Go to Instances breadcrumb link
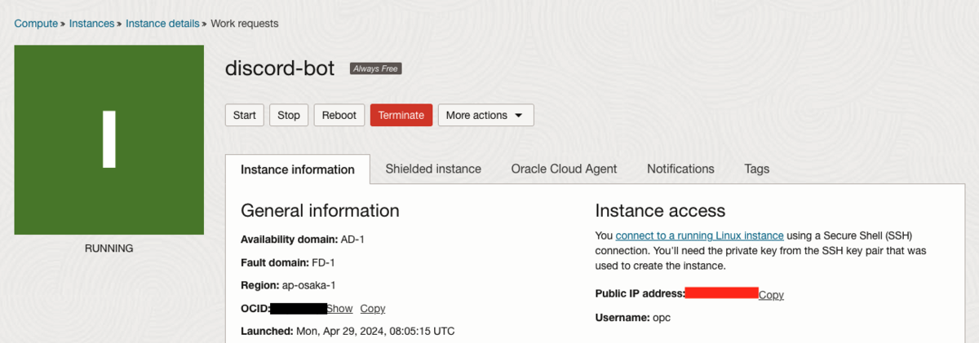This screenshot has height=343, width=979. (x=91, y=24)
